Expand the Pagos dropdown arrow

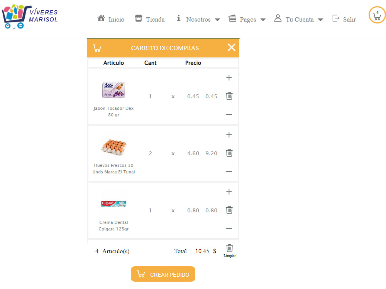pos(263,20)
